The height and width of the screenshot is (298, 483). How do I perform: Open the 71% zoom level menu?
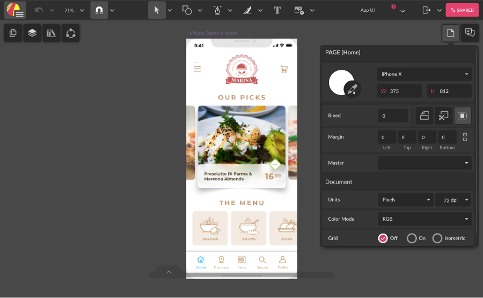(x=69, y=10)
